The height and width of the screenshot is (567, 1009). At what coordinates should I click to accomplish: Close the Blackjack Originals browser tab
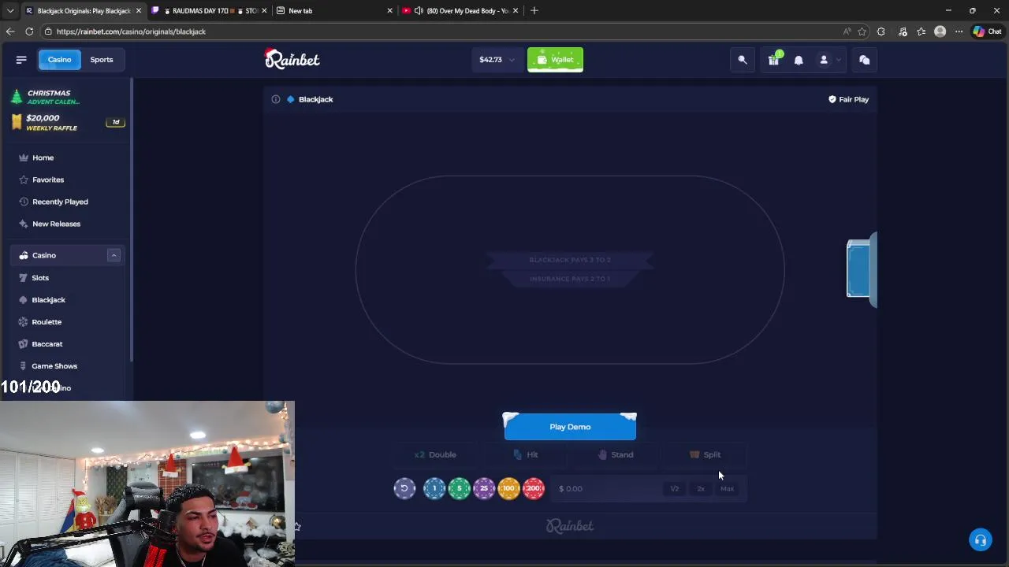coord(138,10)
